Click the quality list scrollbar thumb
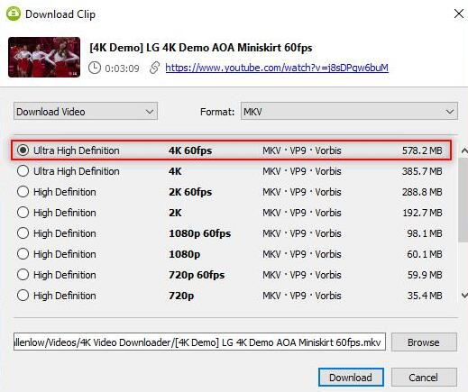This screenshot has width=468, height=392. (x=463, y=199)
